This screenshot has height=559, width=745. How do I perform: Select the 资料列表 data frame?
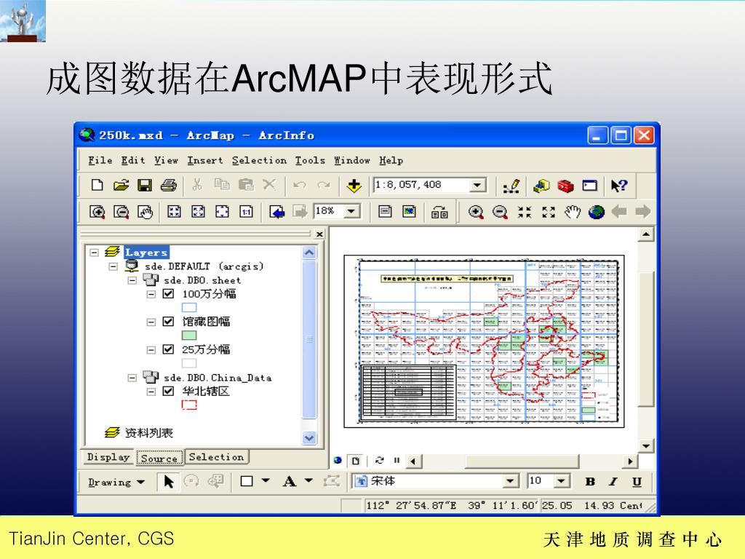click(148, 432)
